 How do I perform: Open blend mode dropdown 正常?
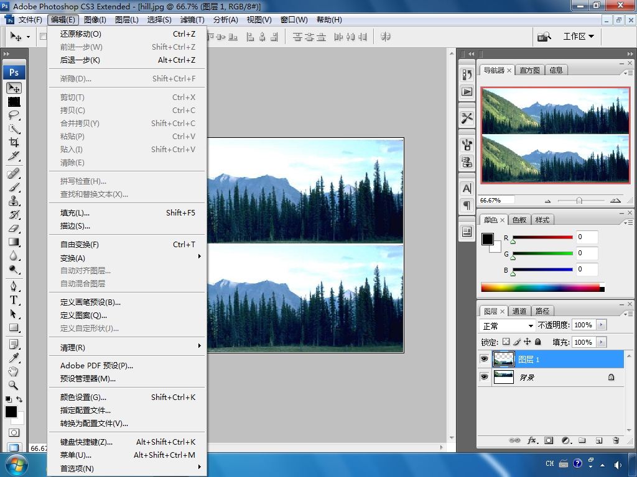pyautogui.click(x=507, y=325)
